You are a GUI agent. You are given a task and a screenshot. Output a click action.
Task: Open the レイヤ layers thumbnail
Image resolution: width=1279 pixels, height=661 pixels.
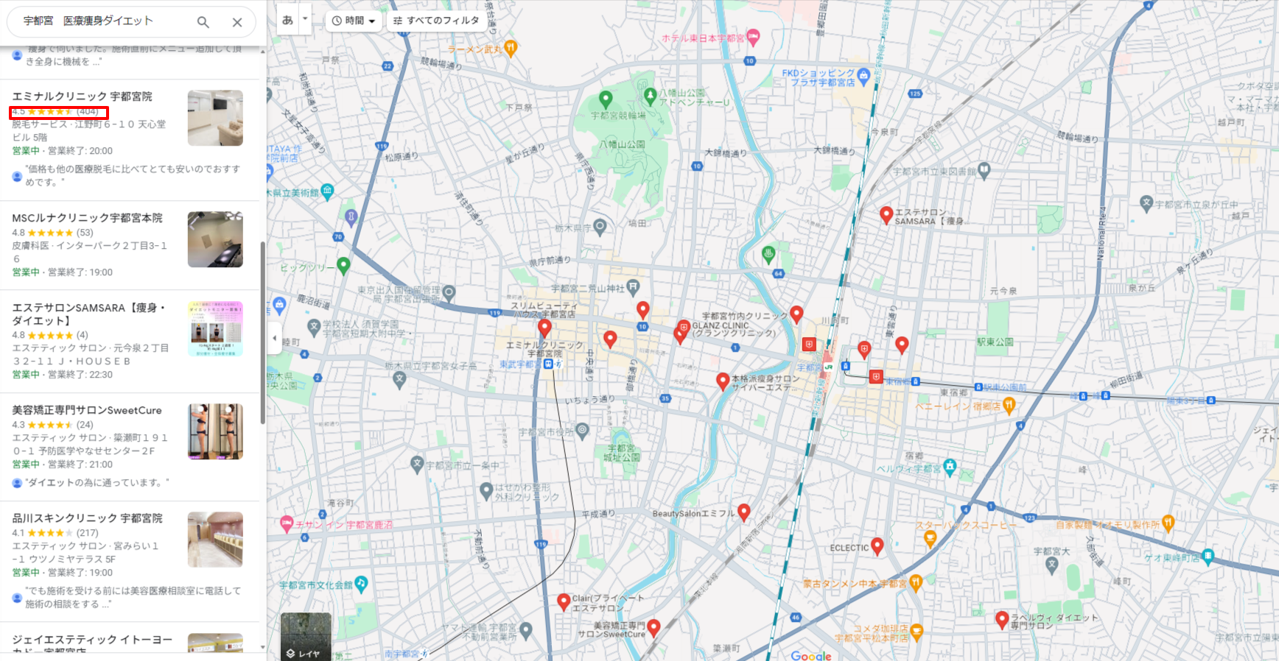point(306,636)
